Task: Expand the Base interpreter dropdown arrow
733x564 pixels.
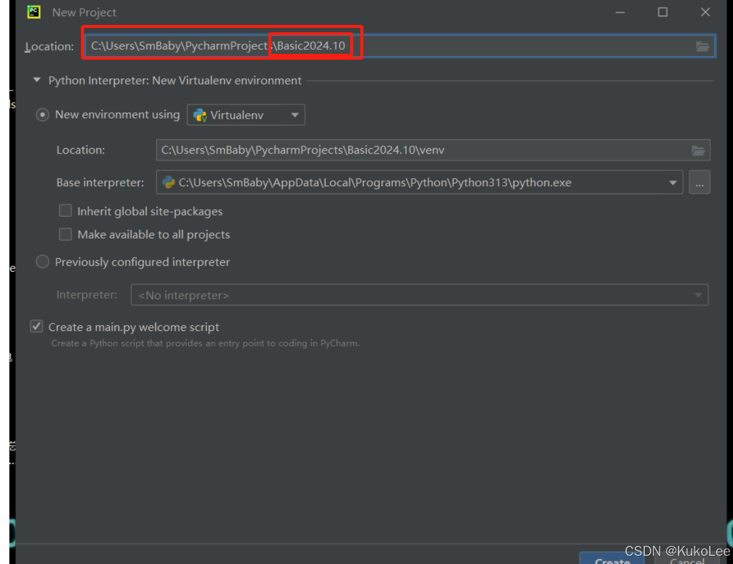Action: tap(672, 183)
